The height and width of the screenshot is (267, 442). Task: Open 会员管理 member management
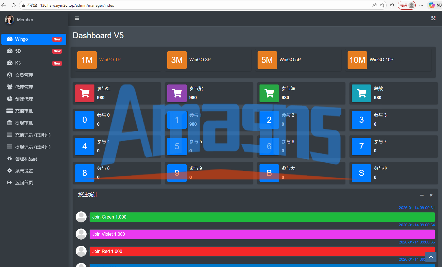pyautogui.click(x=34, y=75)
